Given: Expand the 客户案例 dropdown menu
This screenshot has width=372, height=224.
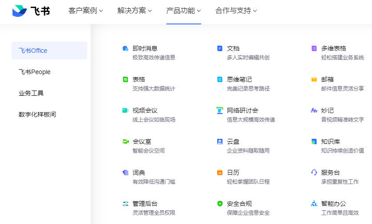Looking at the screenshot, I should click(x=86, y=11).
